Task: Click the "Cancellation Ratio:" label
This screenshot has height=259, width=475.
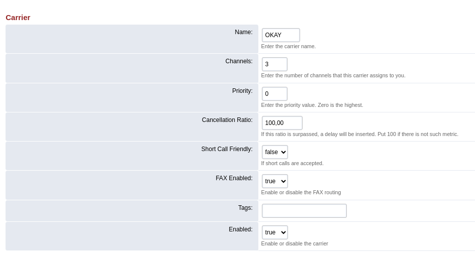Action: pos(227,120)
